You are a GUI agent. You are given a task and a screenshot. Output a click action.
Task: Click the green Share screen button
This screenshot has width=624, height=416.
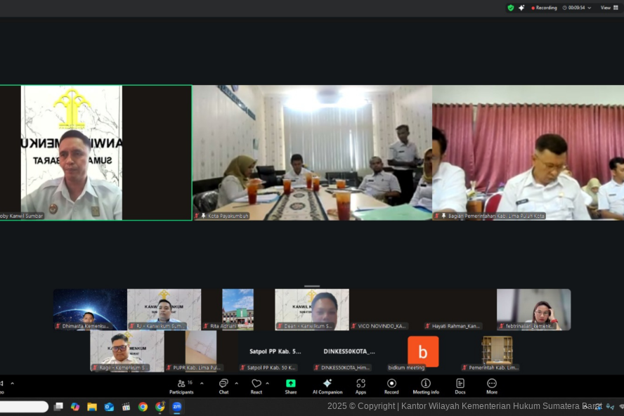290,386
